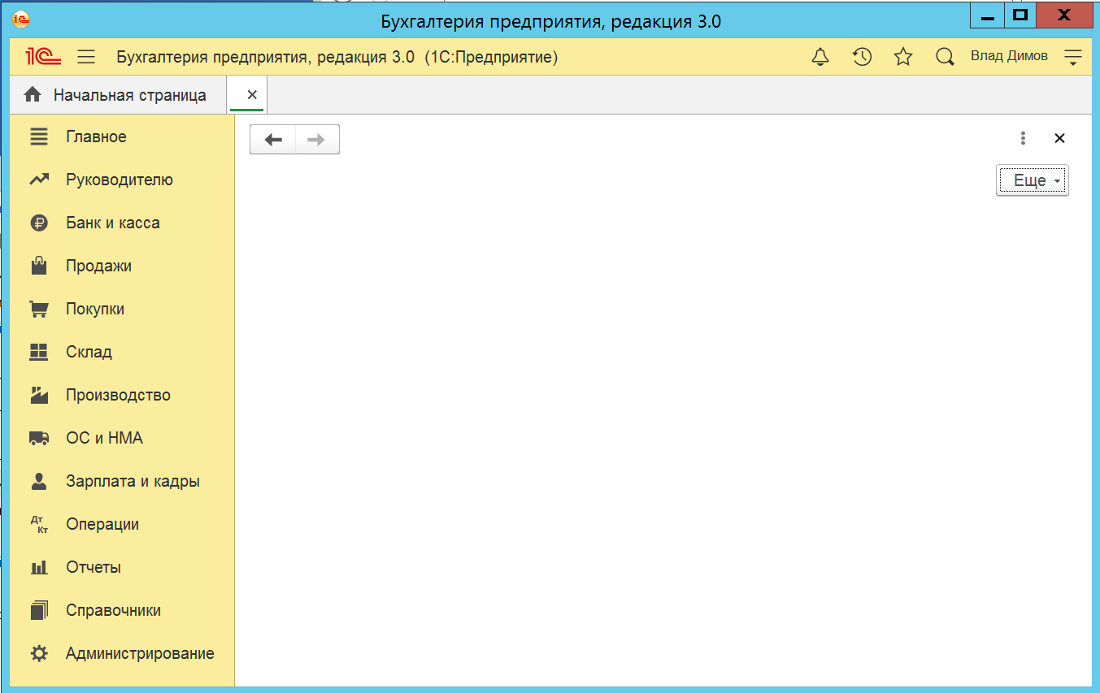Click Производство factory icon
The height and width of the screenshot is (693, 1100).
coord(39,395)
